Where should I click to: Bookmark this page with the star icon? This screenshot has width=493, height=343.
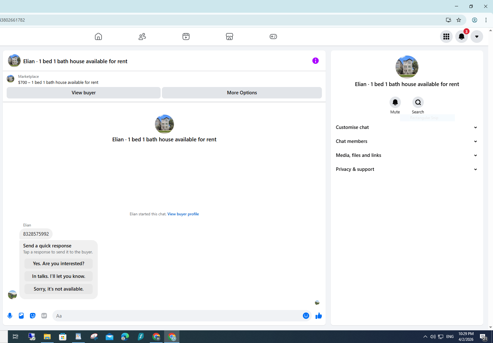tap(459, 20)
